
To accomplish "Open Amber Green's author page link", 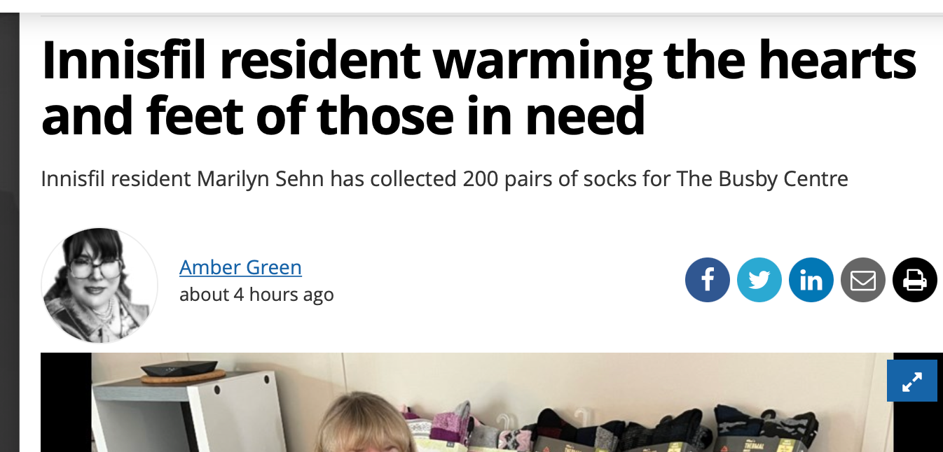I will point(240,267).
